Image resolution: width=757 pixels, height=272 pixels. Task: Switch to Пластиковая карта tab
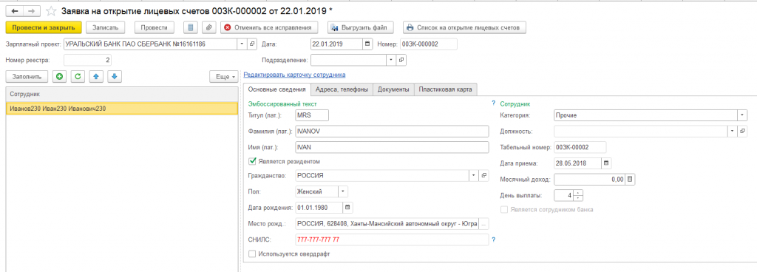(446, 89)
